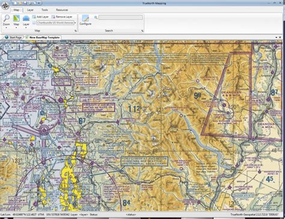Viewport: 285px width, 219px height.
Task: Select the New BaseMap Template tab
Action: (43, 37)
